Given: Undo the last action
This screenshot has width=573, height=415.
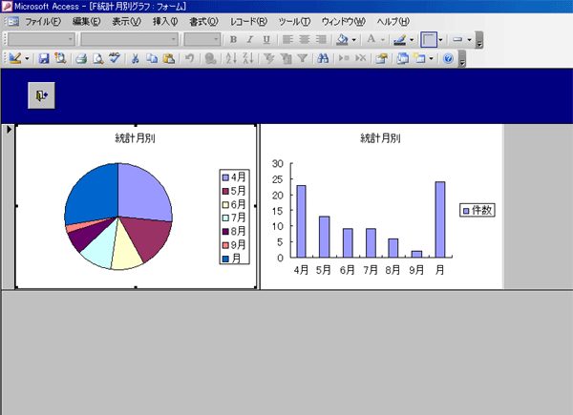Looking at the screenshot, I should 189,58.
